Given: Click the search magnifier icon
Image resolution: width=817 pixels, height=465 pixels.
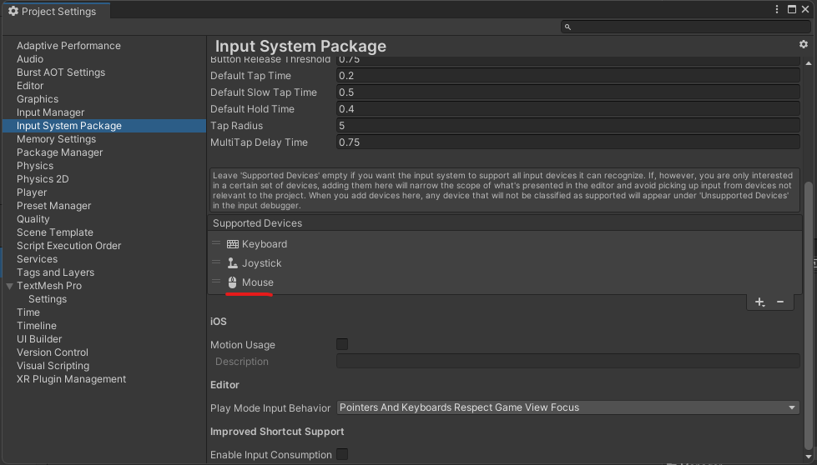Looking at the screenshot, I should point(568,27).
